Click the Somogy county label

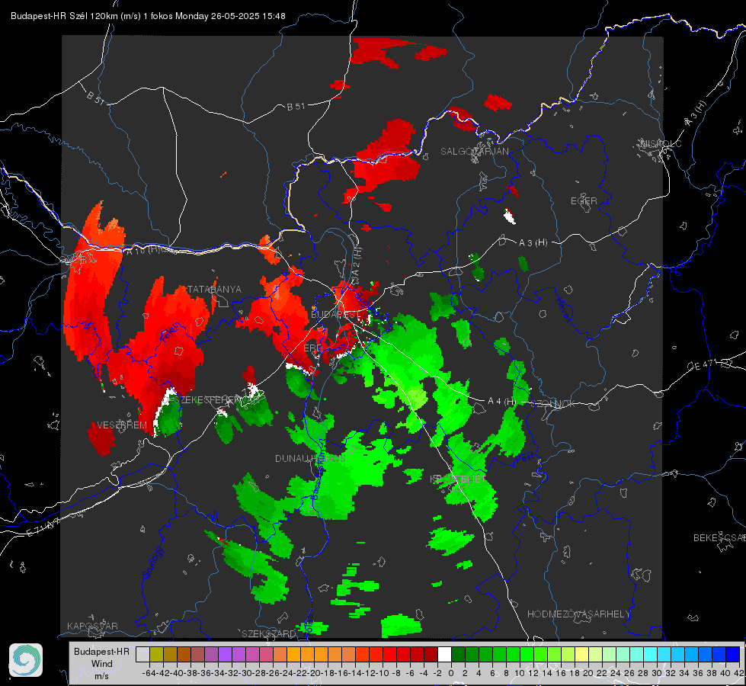tap(152, 563)
